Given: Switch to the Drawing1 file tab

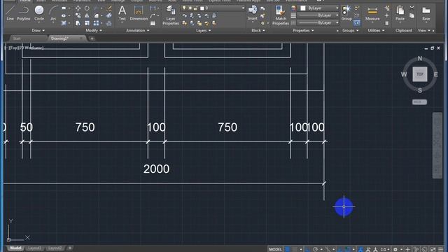Looking at the screenshot, I should click(59, 38).
